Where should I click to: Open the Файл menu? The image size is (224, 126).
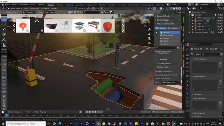(x=7, y=5)
